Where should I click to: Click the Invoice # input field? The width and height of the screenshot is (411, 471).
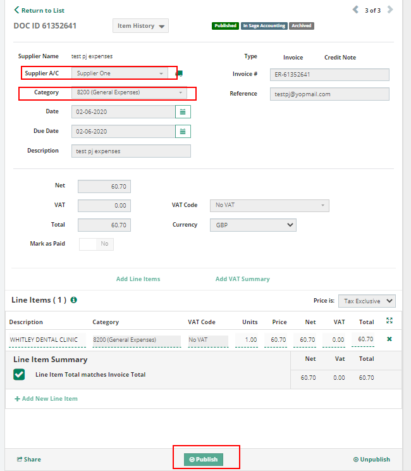click(329, 75)
